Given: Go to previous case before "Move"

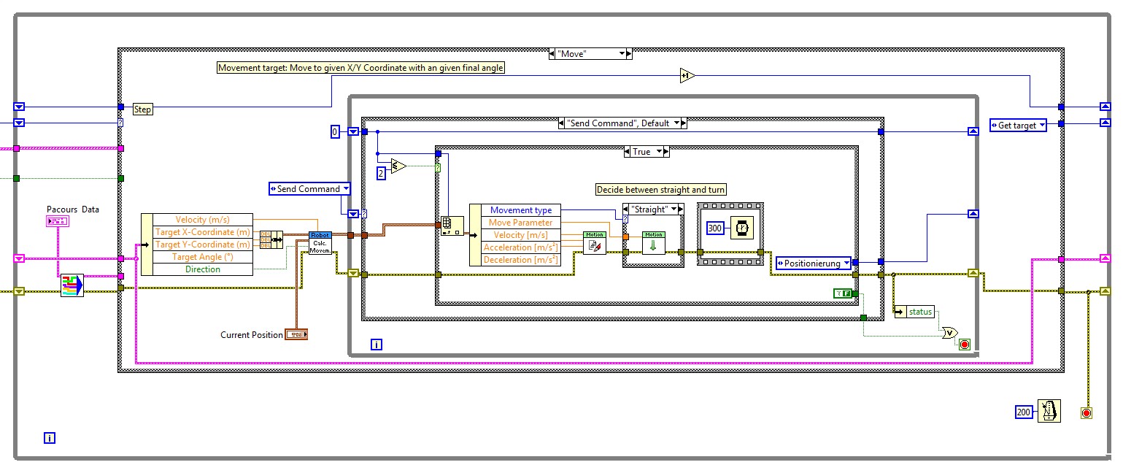Looking at the screenshot, I should tap(552, 53).
